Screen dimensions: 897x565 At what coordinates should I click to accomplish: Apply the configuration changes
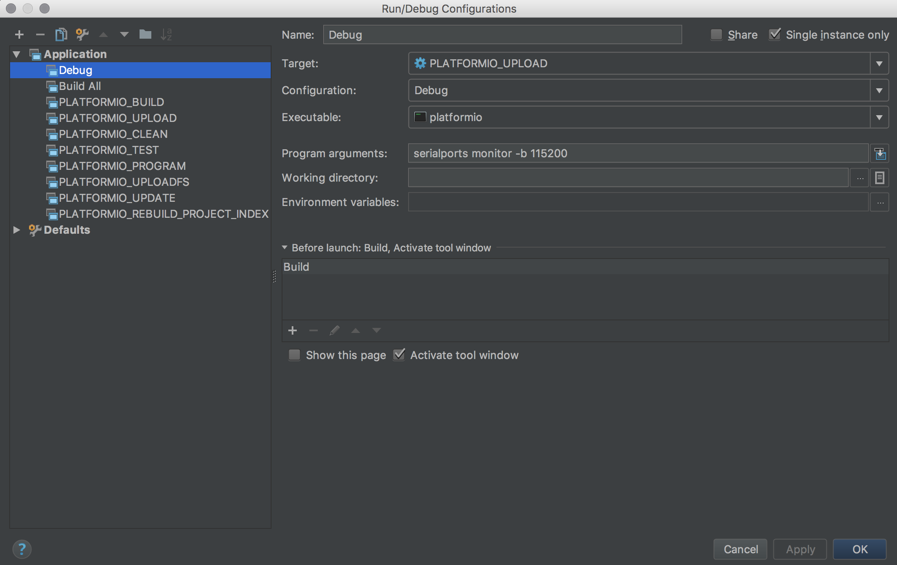pos(800,549)
